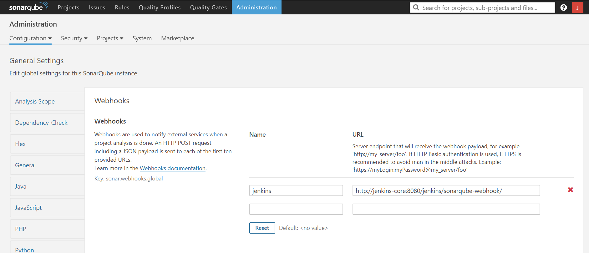Select the Analysis Scope settings category
This screenshot has height=253, width=589.
[47, 101]
